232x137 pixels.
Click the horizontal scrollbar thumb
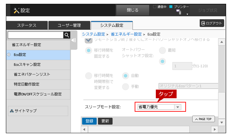pyautogui.click(x=139, y=130)
